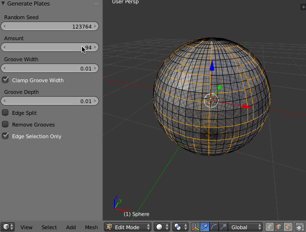Collapse the Generate Plates panel

click(x=3, y=3)
